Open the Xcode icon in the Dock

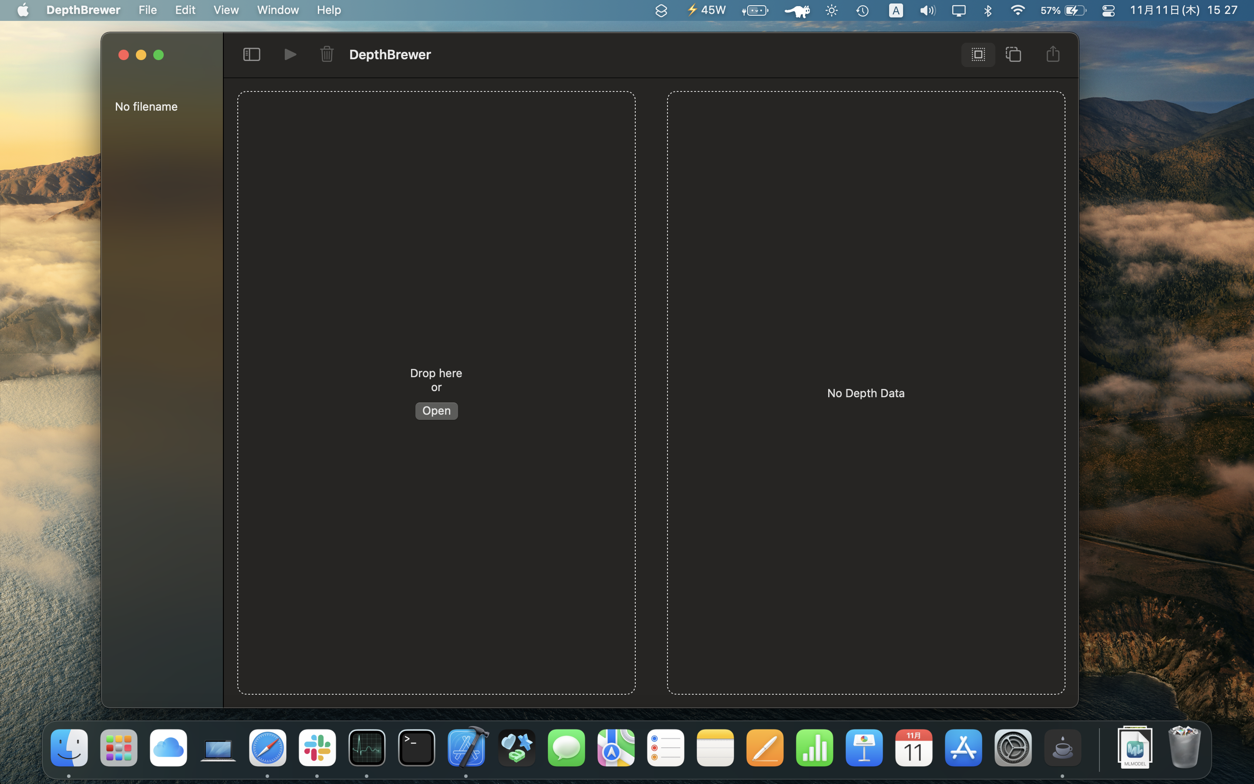466,747
